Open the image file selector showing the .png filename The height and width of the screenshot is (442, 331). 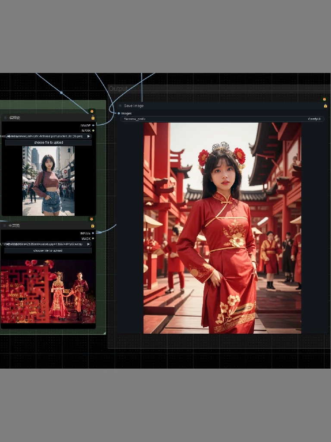tap(48, 136)
